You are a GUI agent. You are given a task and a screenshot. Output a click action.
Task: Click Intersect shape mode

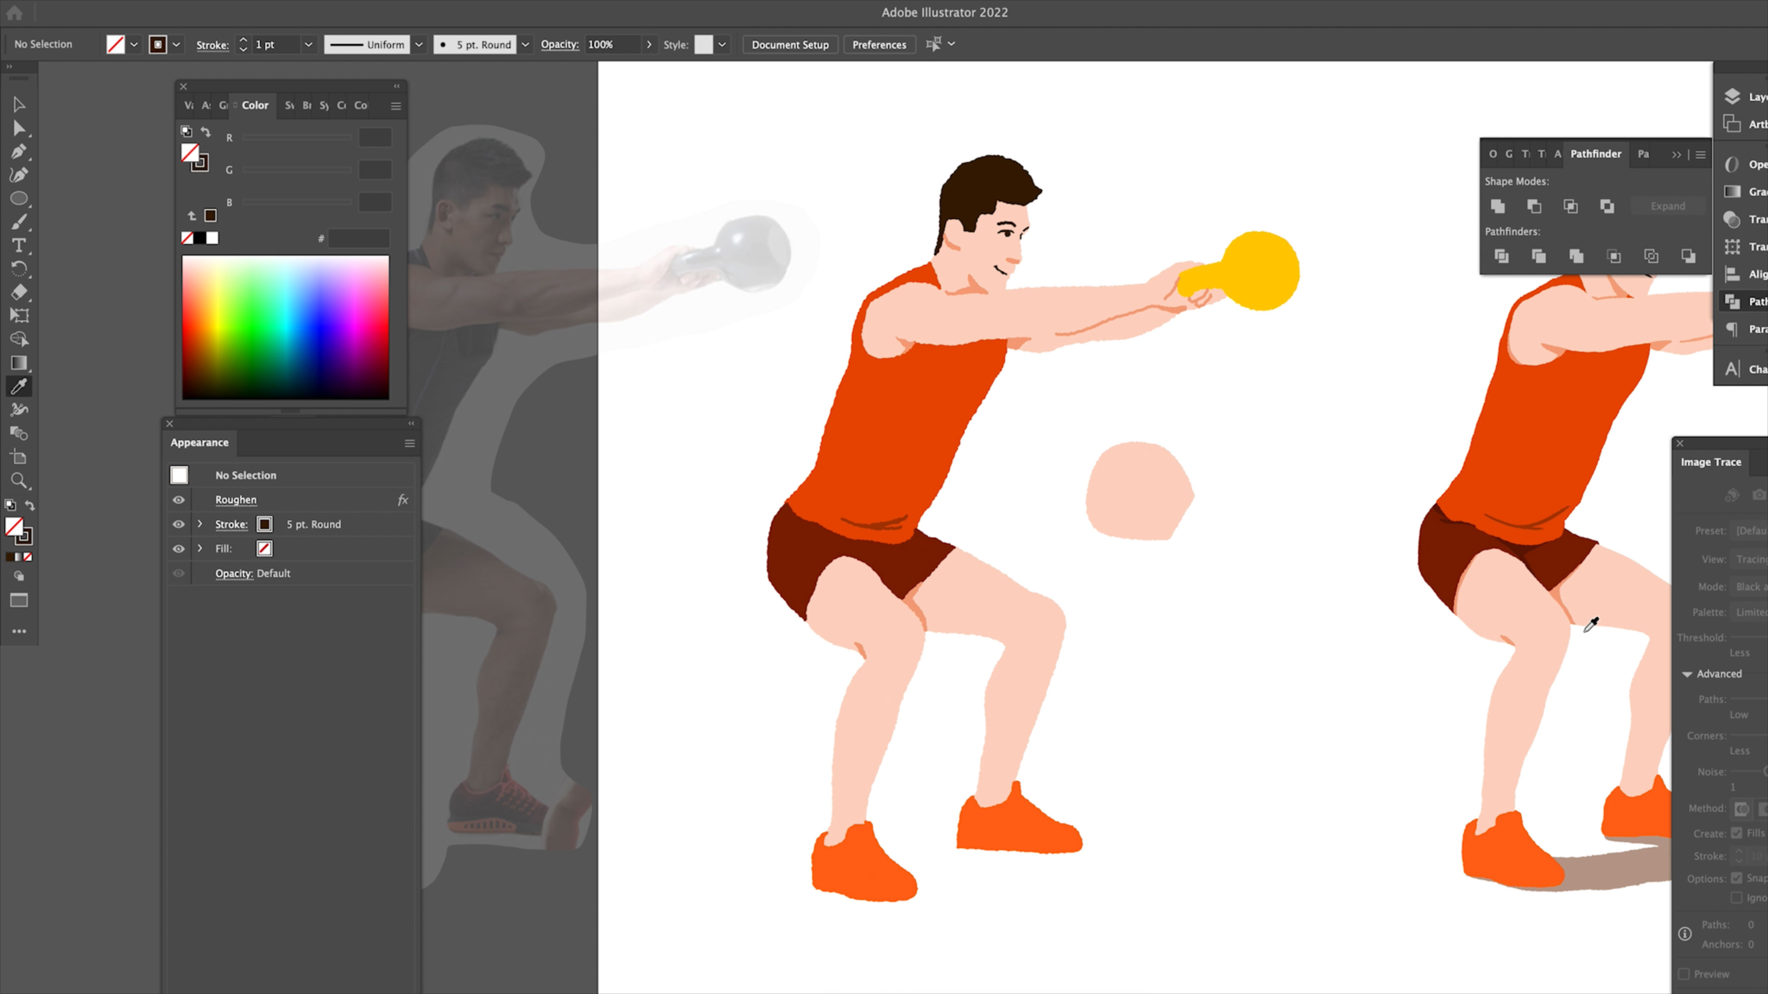[1570, 206]
